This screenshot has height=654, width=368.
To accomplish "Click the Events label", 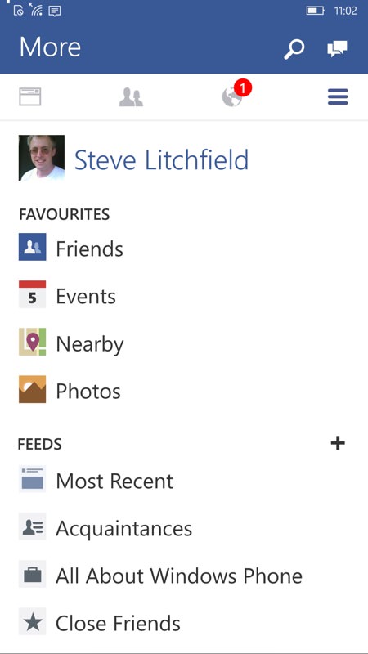I will coord(86,297).
